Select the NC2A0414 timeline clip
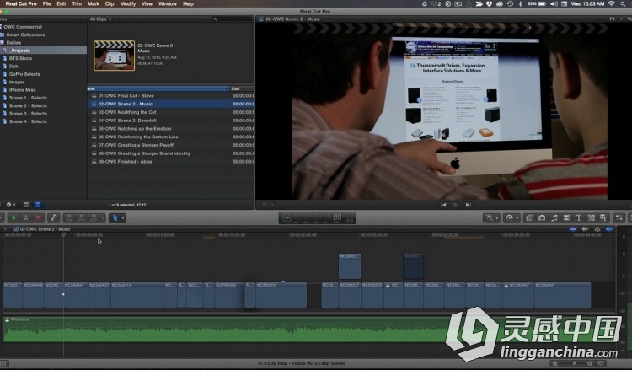The image size is (632, 370). click(137, 296)
